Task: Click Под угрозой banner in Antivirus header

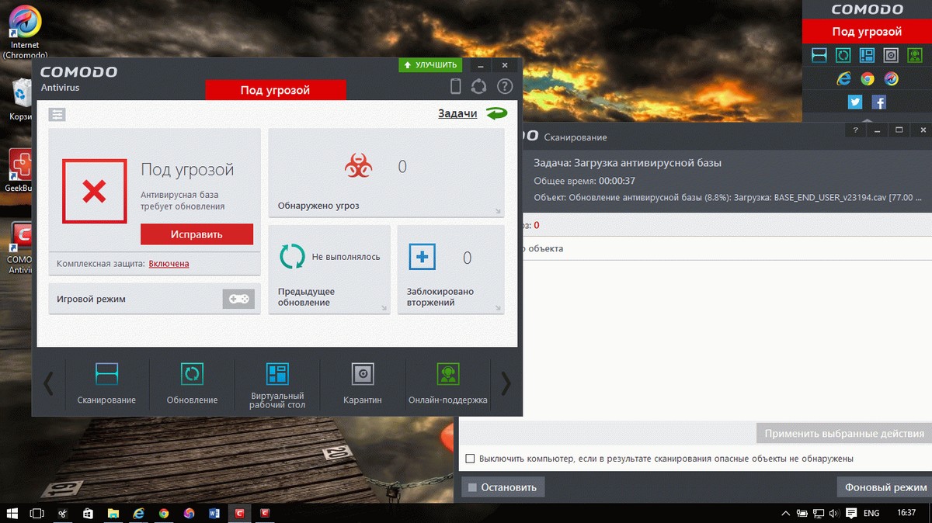Action: coord(275,90)
